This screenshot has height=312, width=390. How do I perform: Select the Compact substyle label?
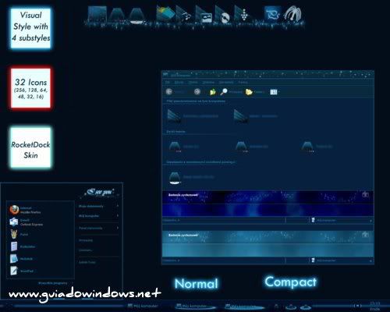[x=291, y=282]
